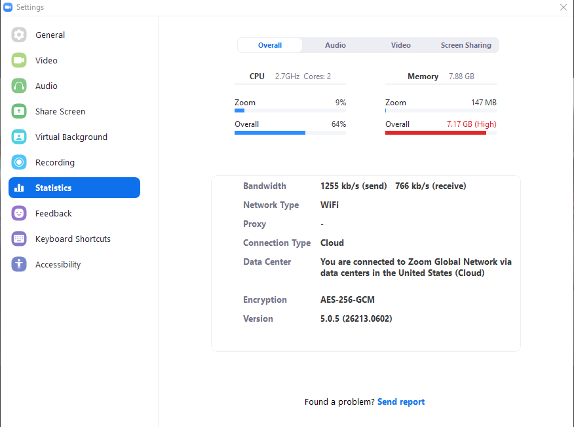Click the Keyboard Shortcuts icon
This screenshot has width=574, height=427.
click(19, 239)
